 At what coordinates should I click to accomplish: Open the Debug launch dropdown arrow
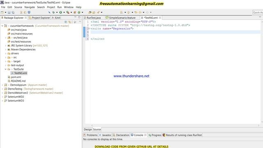57,12
